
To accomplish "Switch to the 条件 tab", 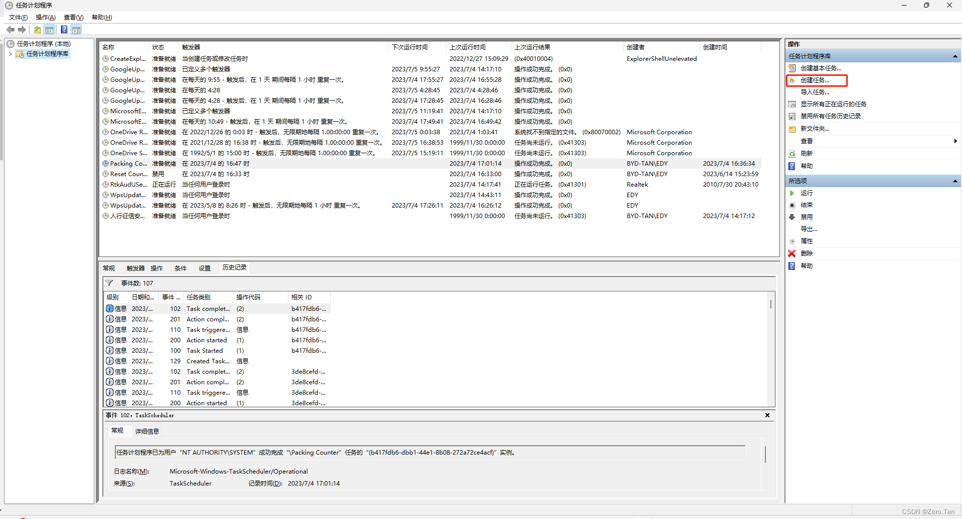I will click(x=181, y=268).
